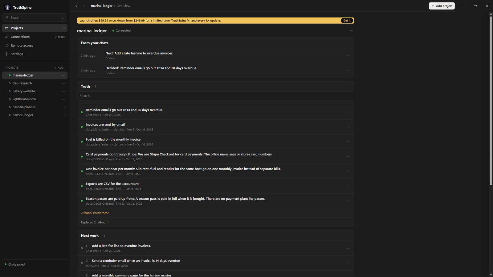Viewport: 493px width, 277px height.
Task: Open more menu for next work item 1
Action: pyautogui.click(x=348, y=248)
